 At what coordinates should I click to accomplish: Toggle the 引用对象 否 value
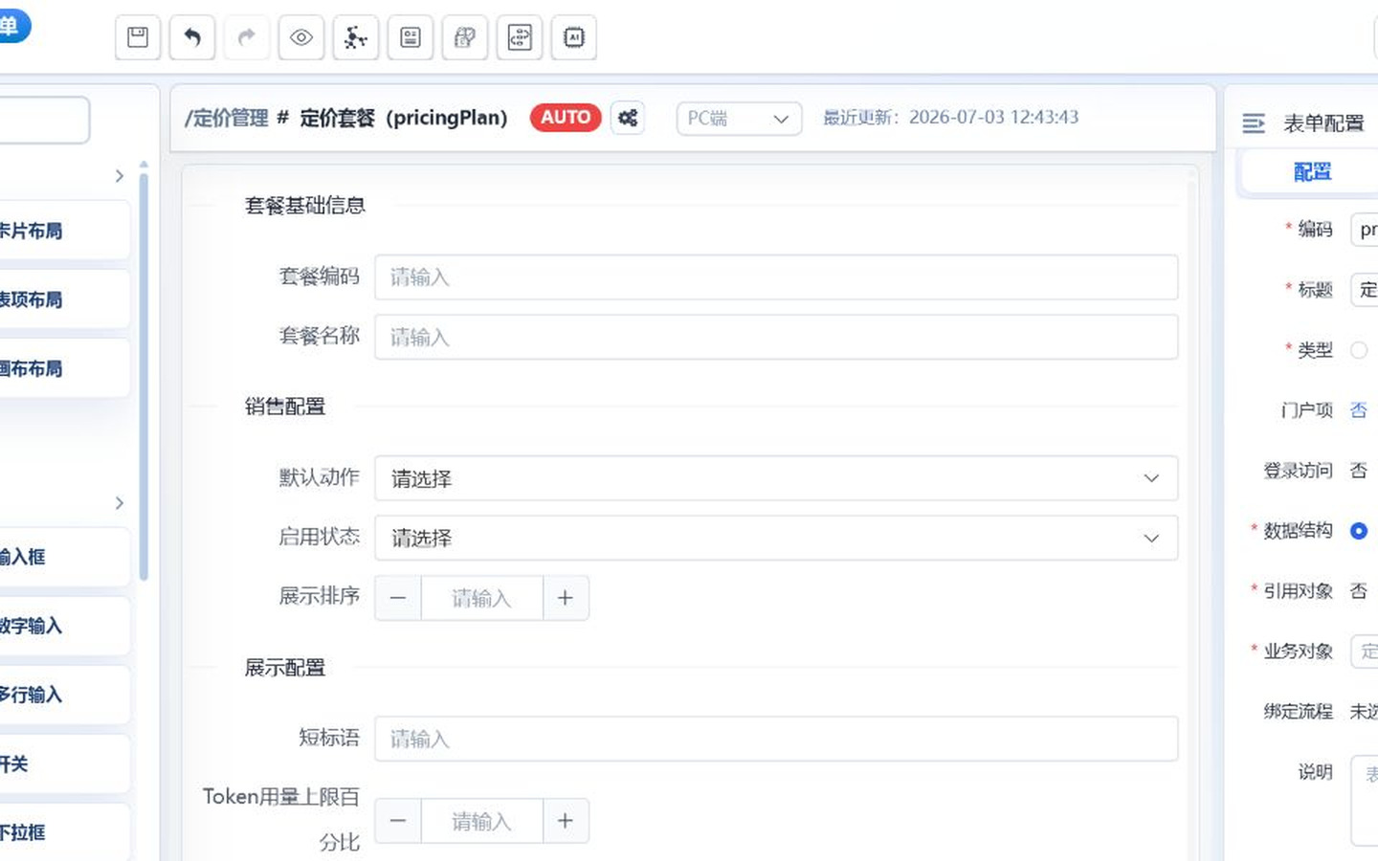(x=1359, y=591)
